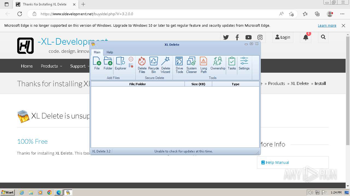Click the volume icon in system tray

(x=311, y=192)
